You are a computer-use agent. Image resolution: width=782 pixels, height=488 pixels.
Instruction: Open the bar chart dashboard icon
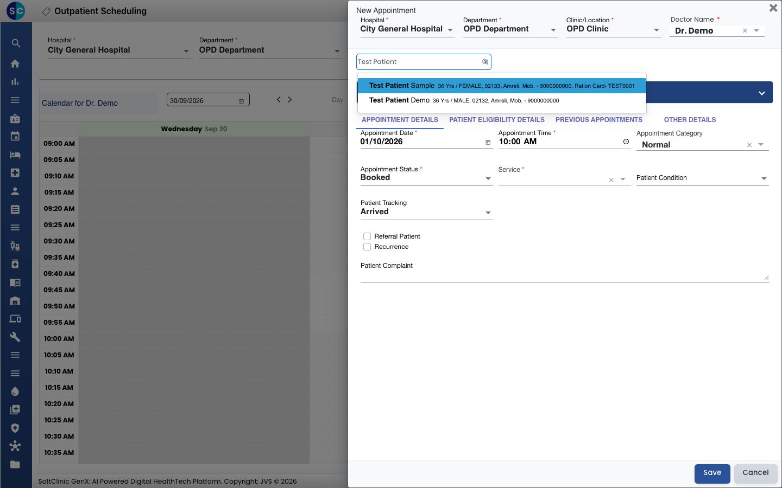15,82
